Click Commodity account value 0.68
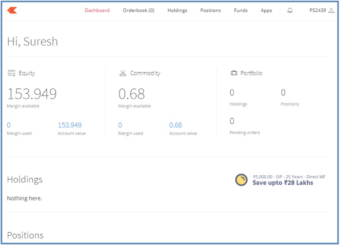 click(176, 125)
